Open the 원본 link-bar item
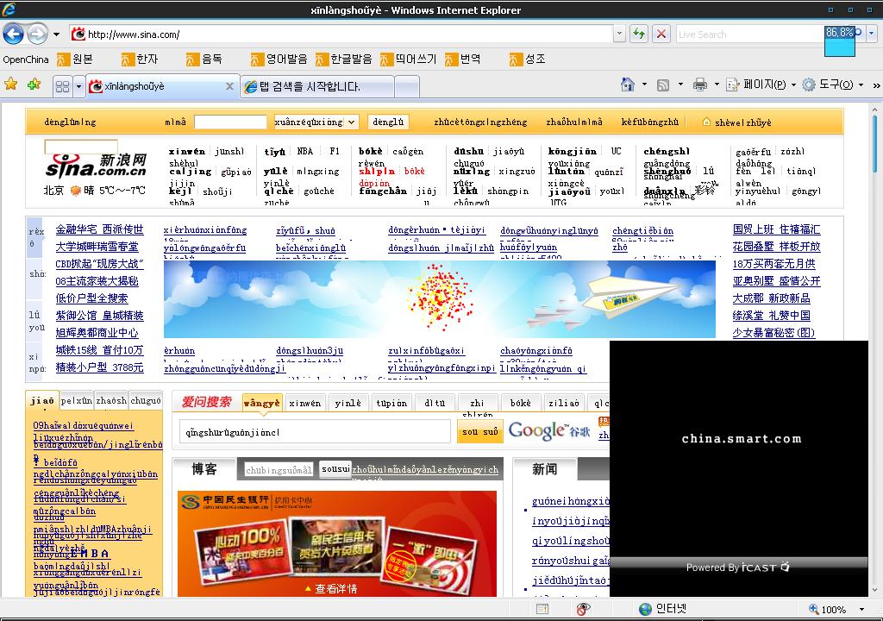Viewport: 883px width, 621px height. [x=76, y=60]
